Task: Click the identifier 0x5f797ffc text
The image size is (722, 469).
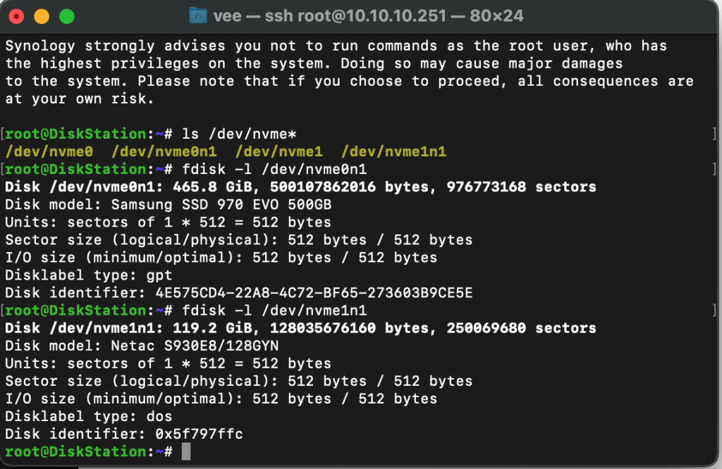Action: click(x=200, y=434)
